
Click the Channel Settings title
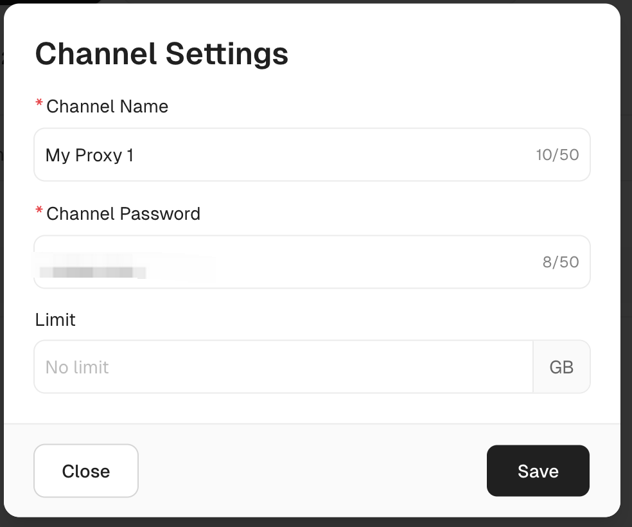[x=161, y=54]
